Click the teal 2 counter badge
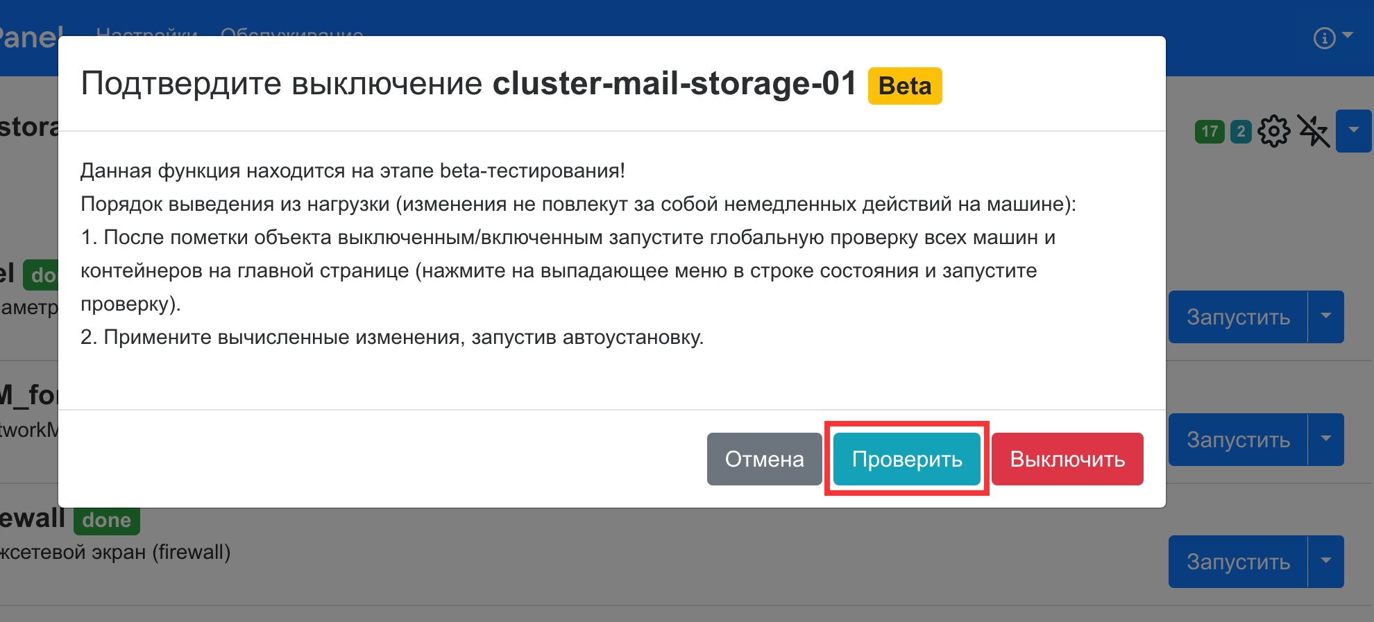1374x622 pixels. click(x=1241, y=132)
